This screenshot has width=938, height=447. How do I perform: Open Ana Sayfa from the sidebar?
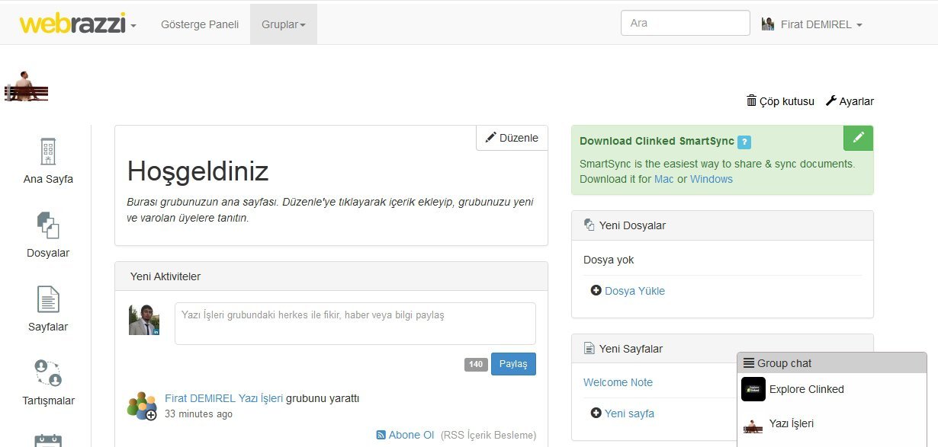pyautogui.click(x=48, y=161)
